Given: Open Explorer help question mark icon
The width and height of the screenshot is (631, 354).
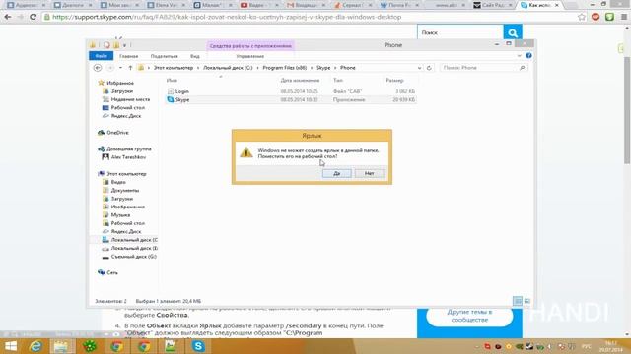Looking at the screenshot, I should (528, 56).
